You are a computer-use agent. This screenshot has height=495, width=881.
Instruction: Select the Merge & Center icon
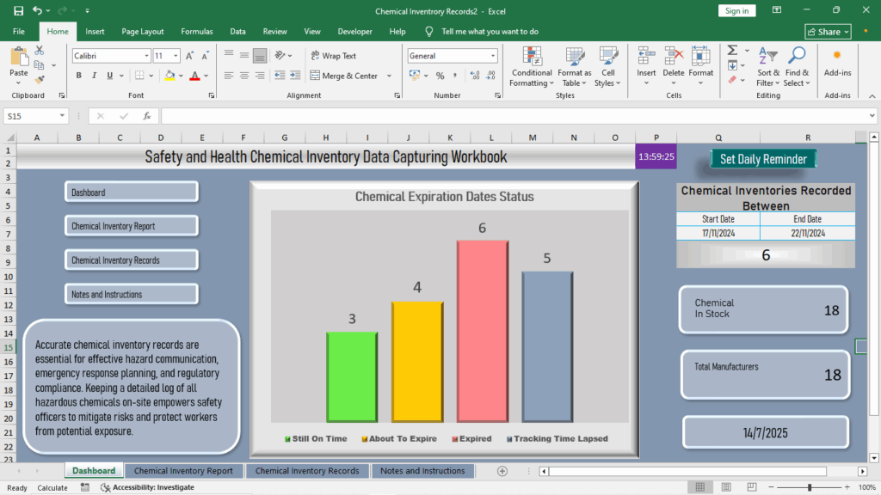tap(342, 76)
